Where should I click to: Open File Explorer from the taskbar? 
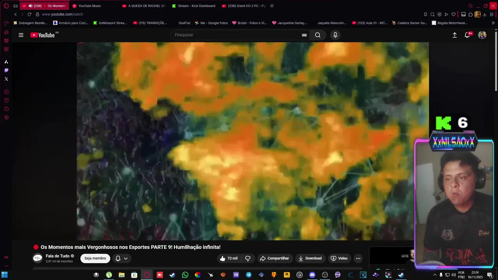121,275
